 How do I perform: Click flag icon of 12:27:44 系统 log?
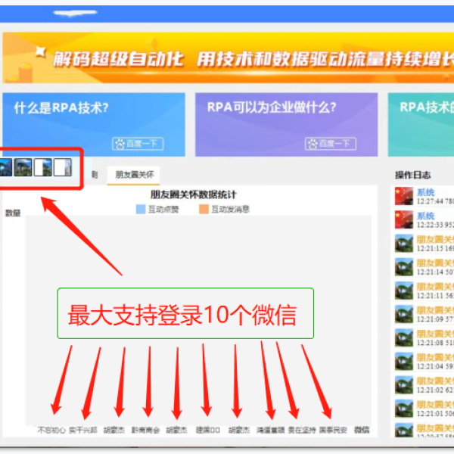[403, 197]
